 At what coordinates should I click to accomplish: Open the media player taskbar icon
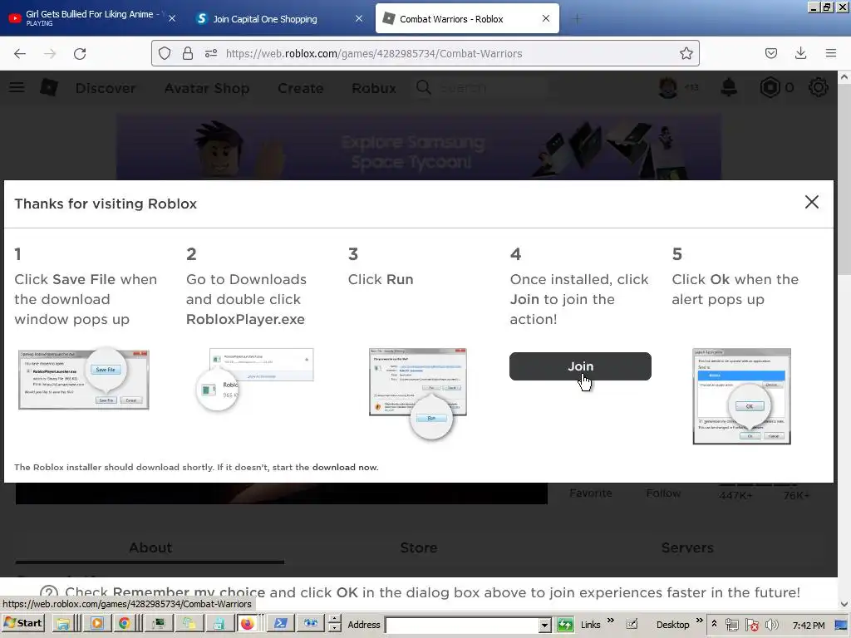97,624
